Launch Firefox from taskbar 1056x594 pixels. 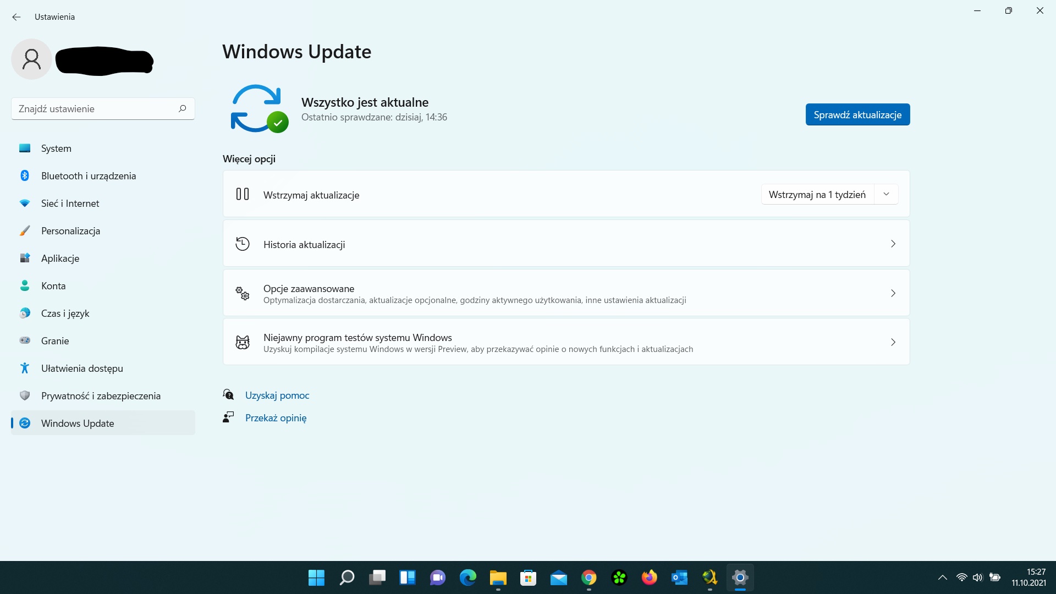(x=650, y=577)
